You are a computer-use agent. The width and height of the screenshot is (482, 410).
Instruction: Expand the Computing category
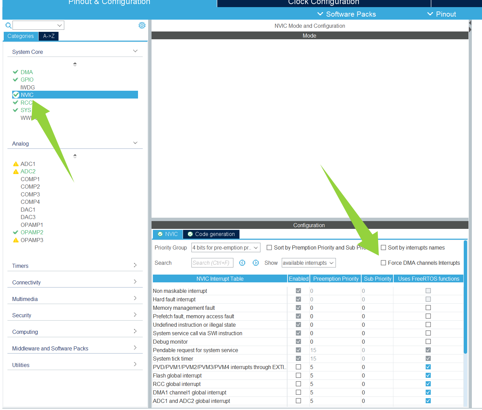pyautogui.click(x=135, y=331)
